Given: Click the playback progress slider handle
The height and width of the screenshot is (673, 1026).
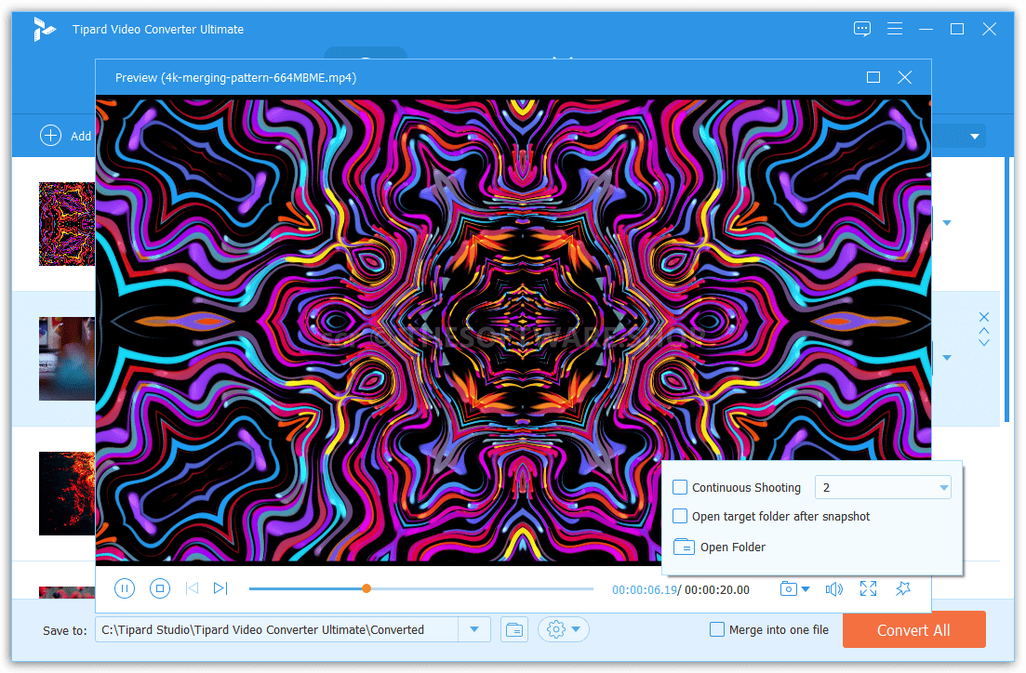Looking at the screenshot, I should tap(366, 588).
